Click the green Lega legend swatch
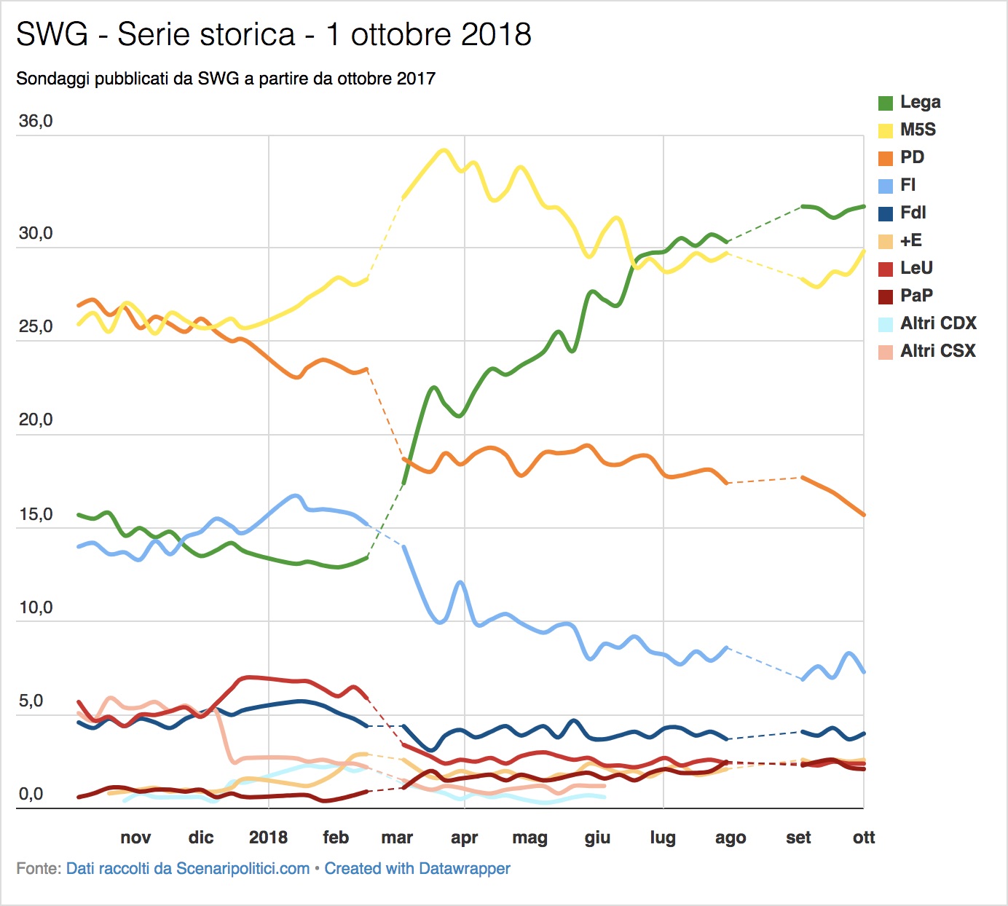This screenshot has height=906, width=1008. (885, 103)
